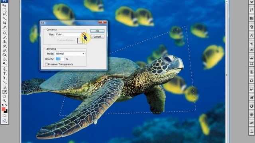255x143 pixels.
Task: Cancel the Fill dialog
Action: (97, 37)
